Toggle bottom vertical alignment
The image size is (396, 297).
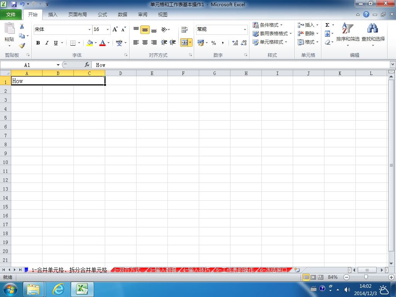pyautogui.click(x=154, y=29)
